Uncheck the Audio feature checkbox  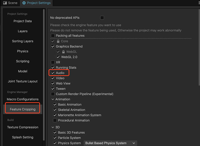click(53, 73)
